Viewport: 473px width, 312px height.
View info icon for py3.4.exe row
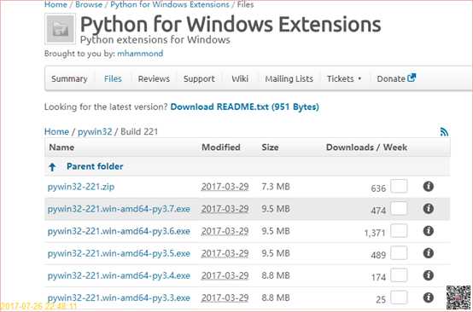(429, 275)
